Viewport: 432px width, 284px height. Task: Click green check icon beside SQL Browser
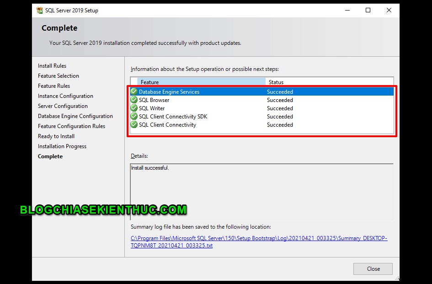tap(134, 100)
